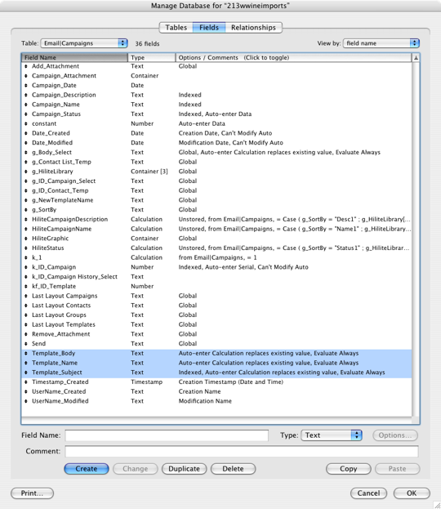The height and width of the screenshot is (509, 441).
Task: Click the reorder handle for Campaign_Description
Action: click(26, 95)
